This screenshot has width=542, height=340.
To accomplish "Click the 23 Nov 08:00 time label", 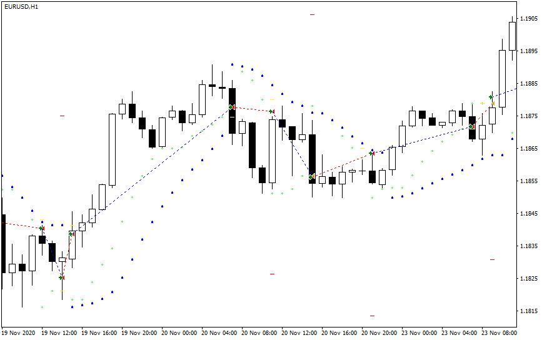I will [499, 333].
